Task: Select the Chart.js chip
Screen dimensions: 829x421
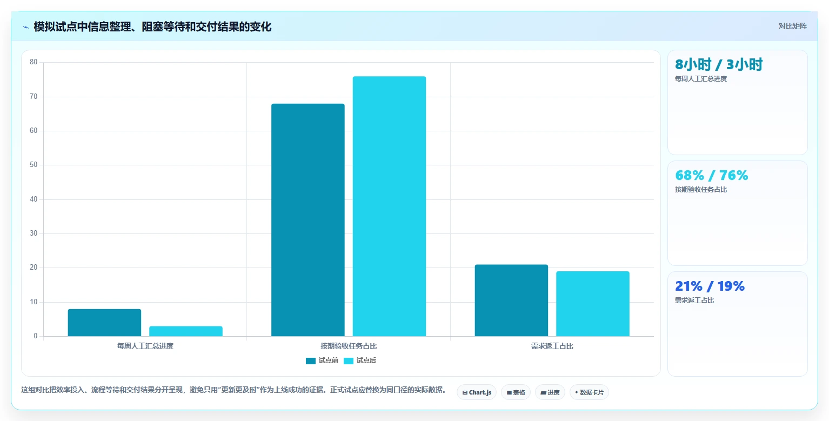Action: [477, 392]
